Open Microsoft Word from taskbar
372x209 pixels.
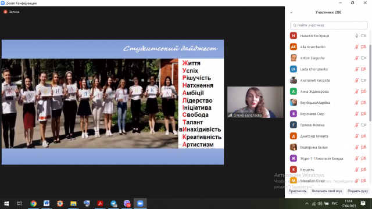(46, 204)
